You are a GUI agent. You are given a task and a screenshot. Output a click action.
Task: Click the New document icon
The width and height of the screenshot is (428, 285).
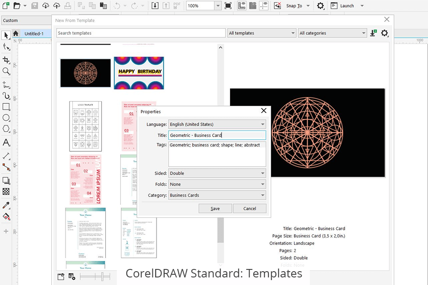[6, 5]
